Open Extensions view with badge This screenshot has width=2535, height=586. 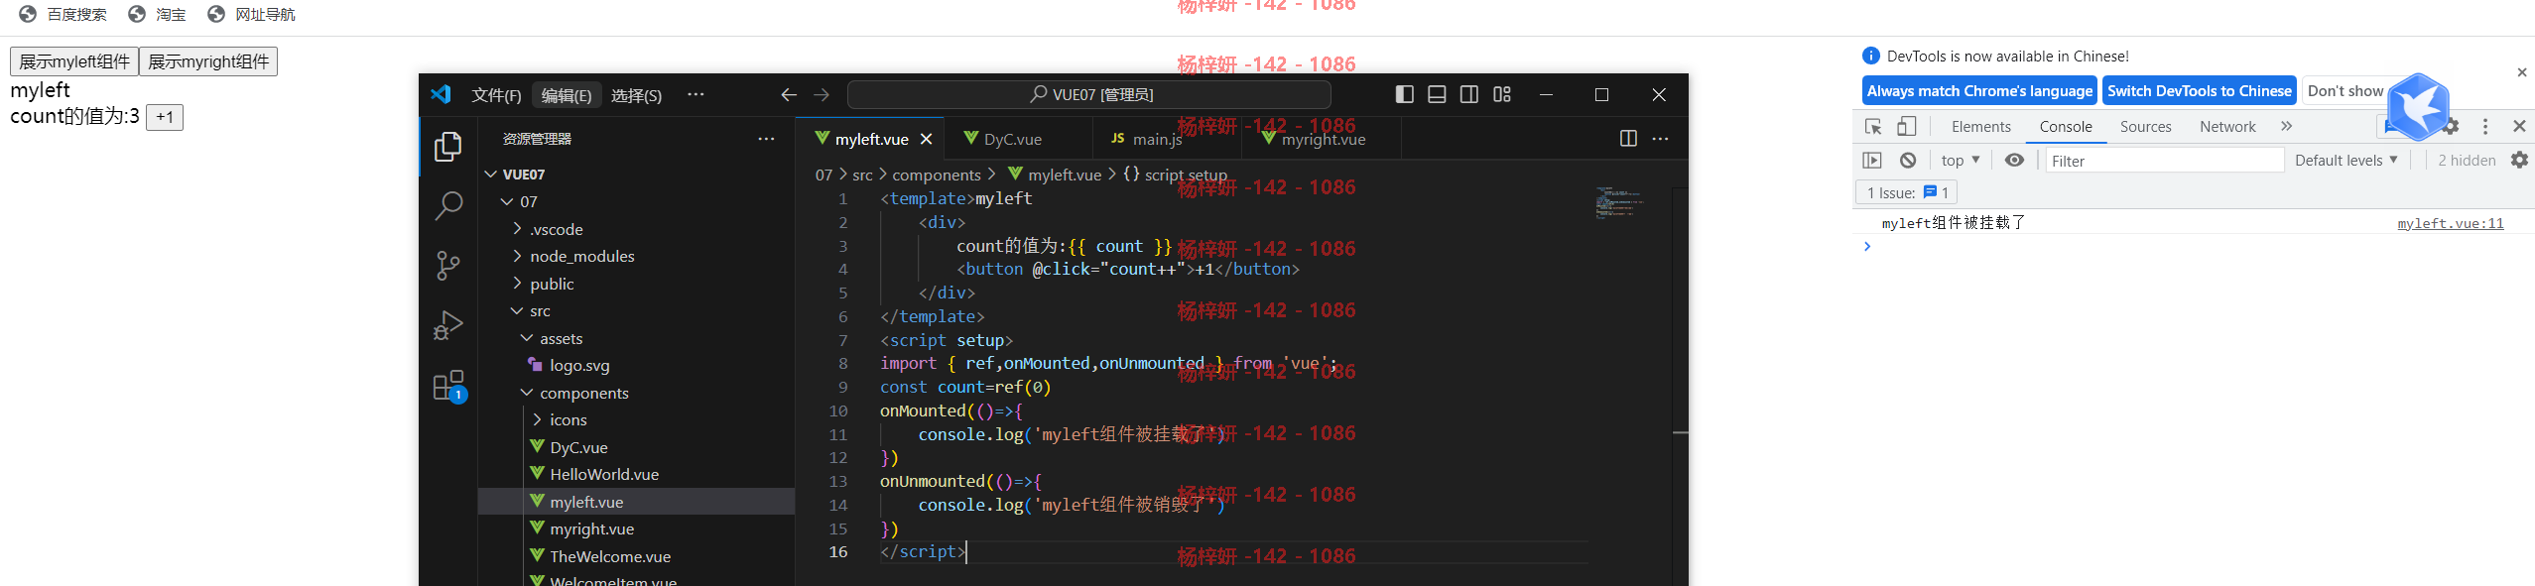click(448, 386)
